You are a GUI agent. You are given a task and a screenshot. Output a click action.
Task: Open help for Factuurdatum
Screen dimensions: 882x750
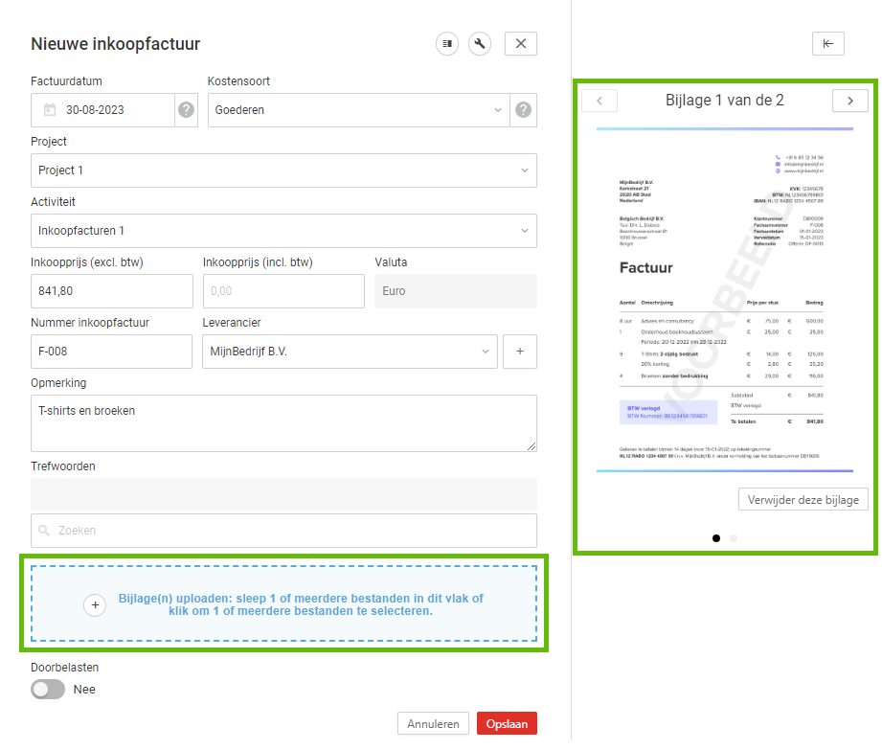click(x=186, y=110)
